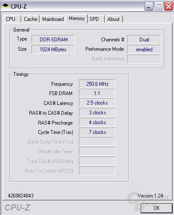This screenshot has width=174, height=215.
Task: Click the Frequency label
Action: (x=62, y=84)
